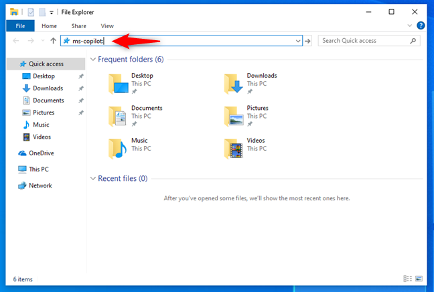Click the Frequent folders (6) heading
The width and height of the screenshot is (434, 292).
point(131,59)
